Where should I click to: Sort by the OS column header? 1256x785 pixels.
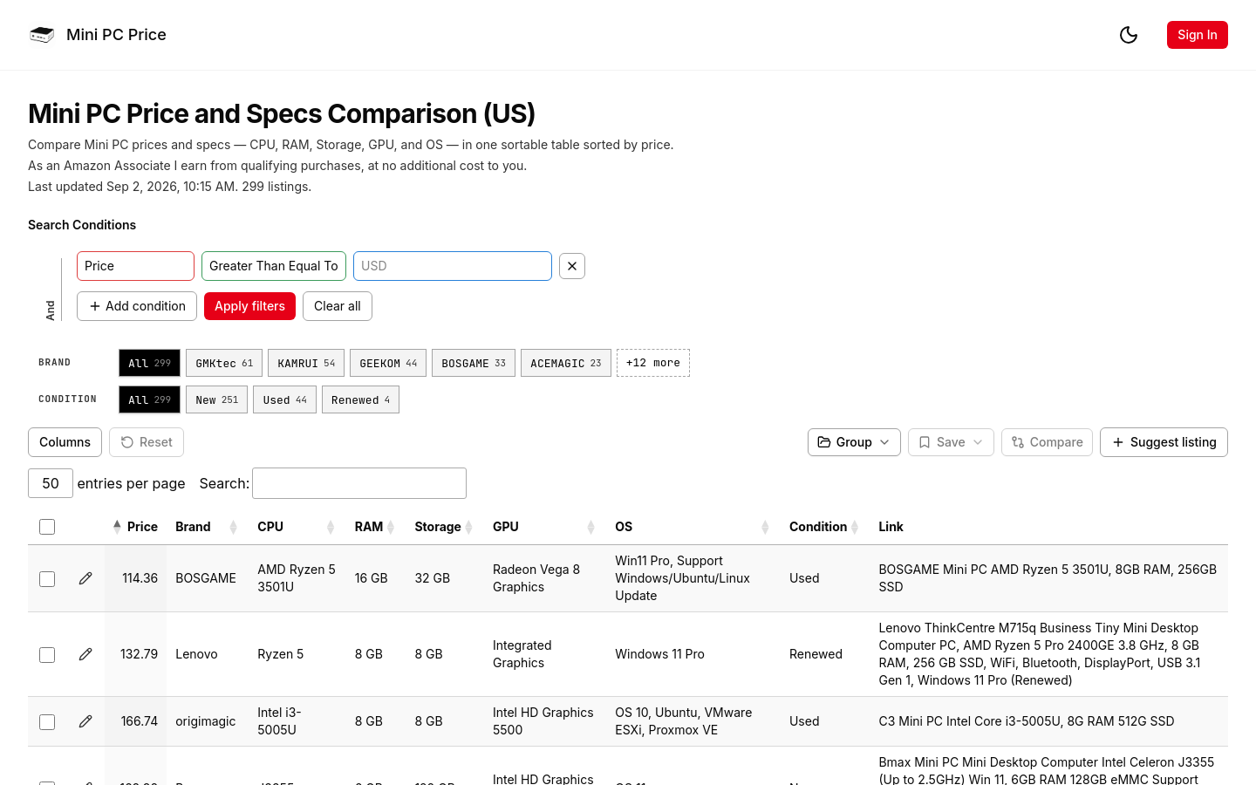coord(693,527)
